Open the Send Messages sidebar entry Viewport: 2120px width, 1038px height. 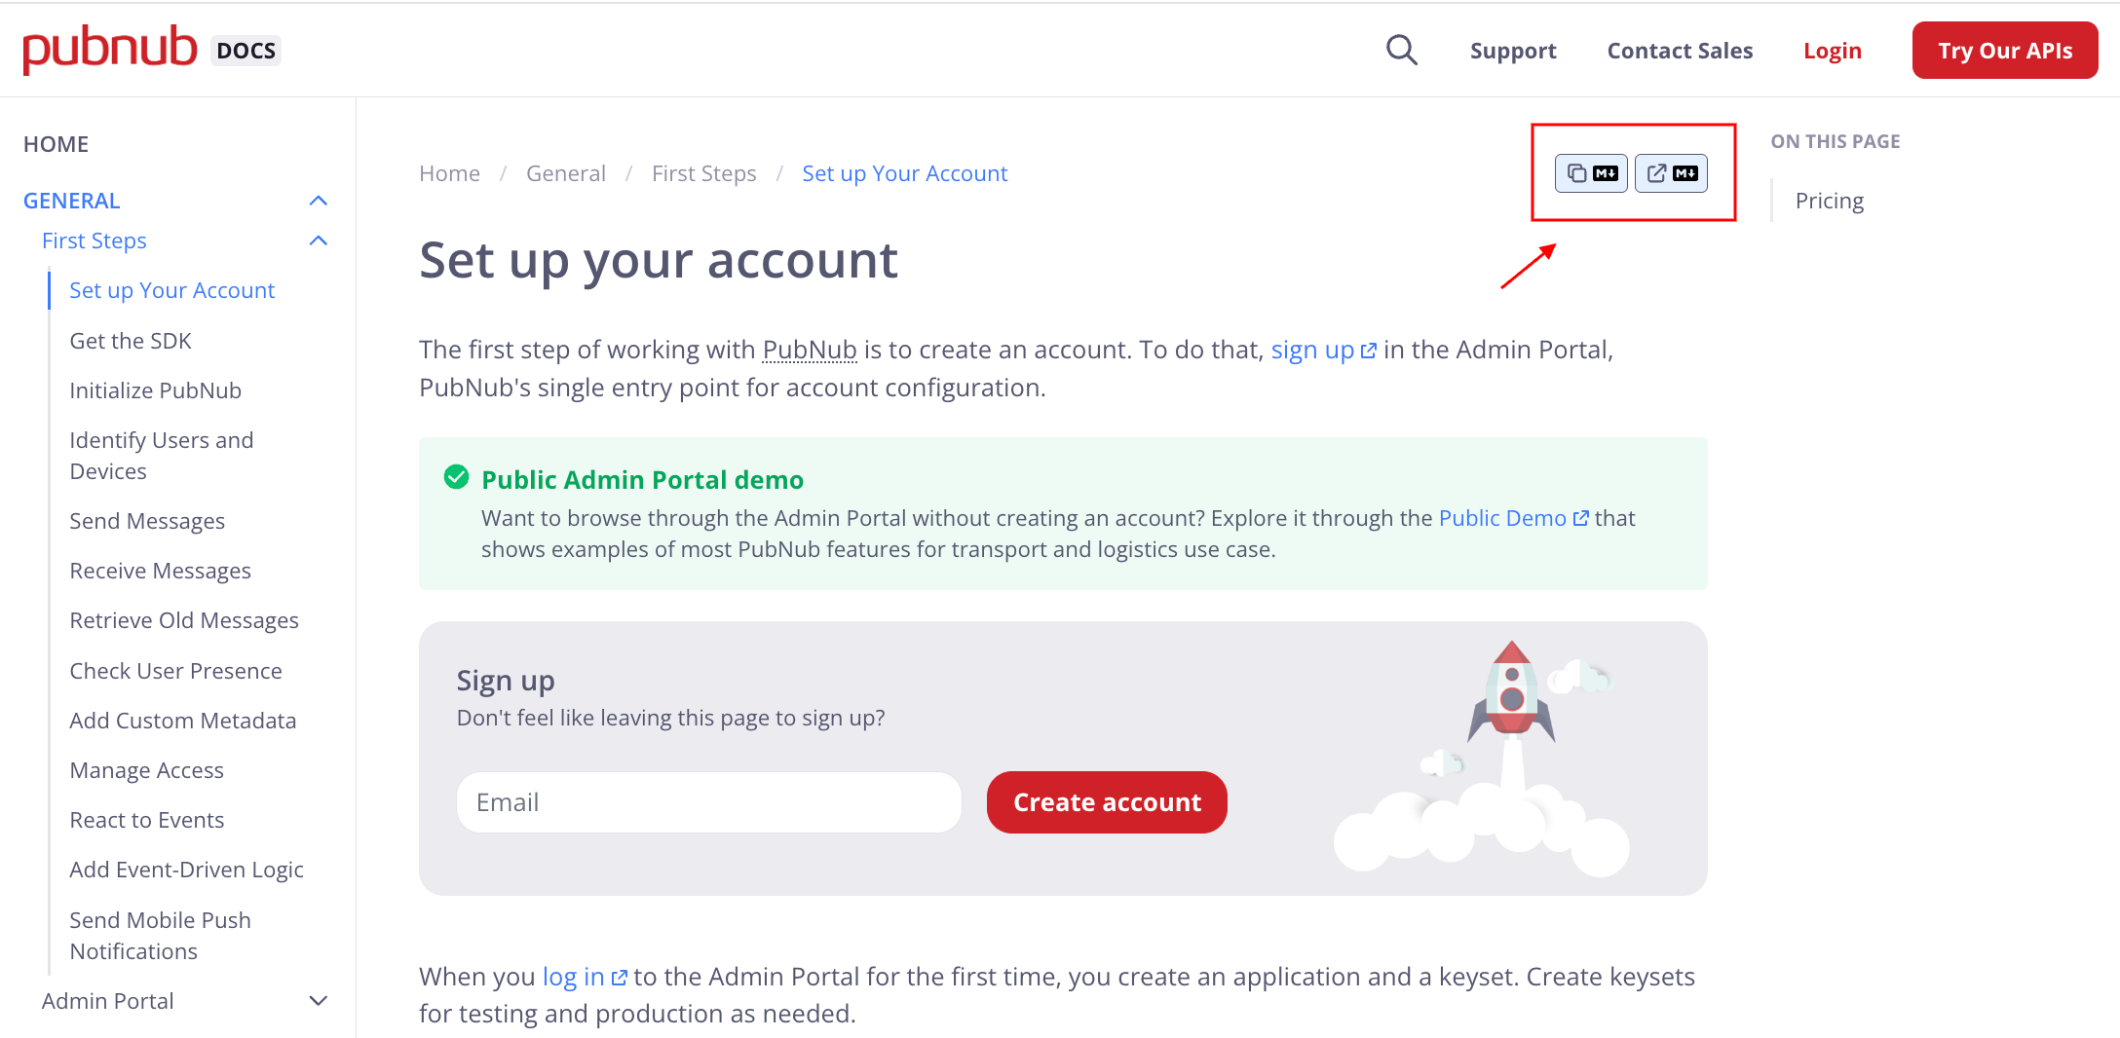click(147, 520)
